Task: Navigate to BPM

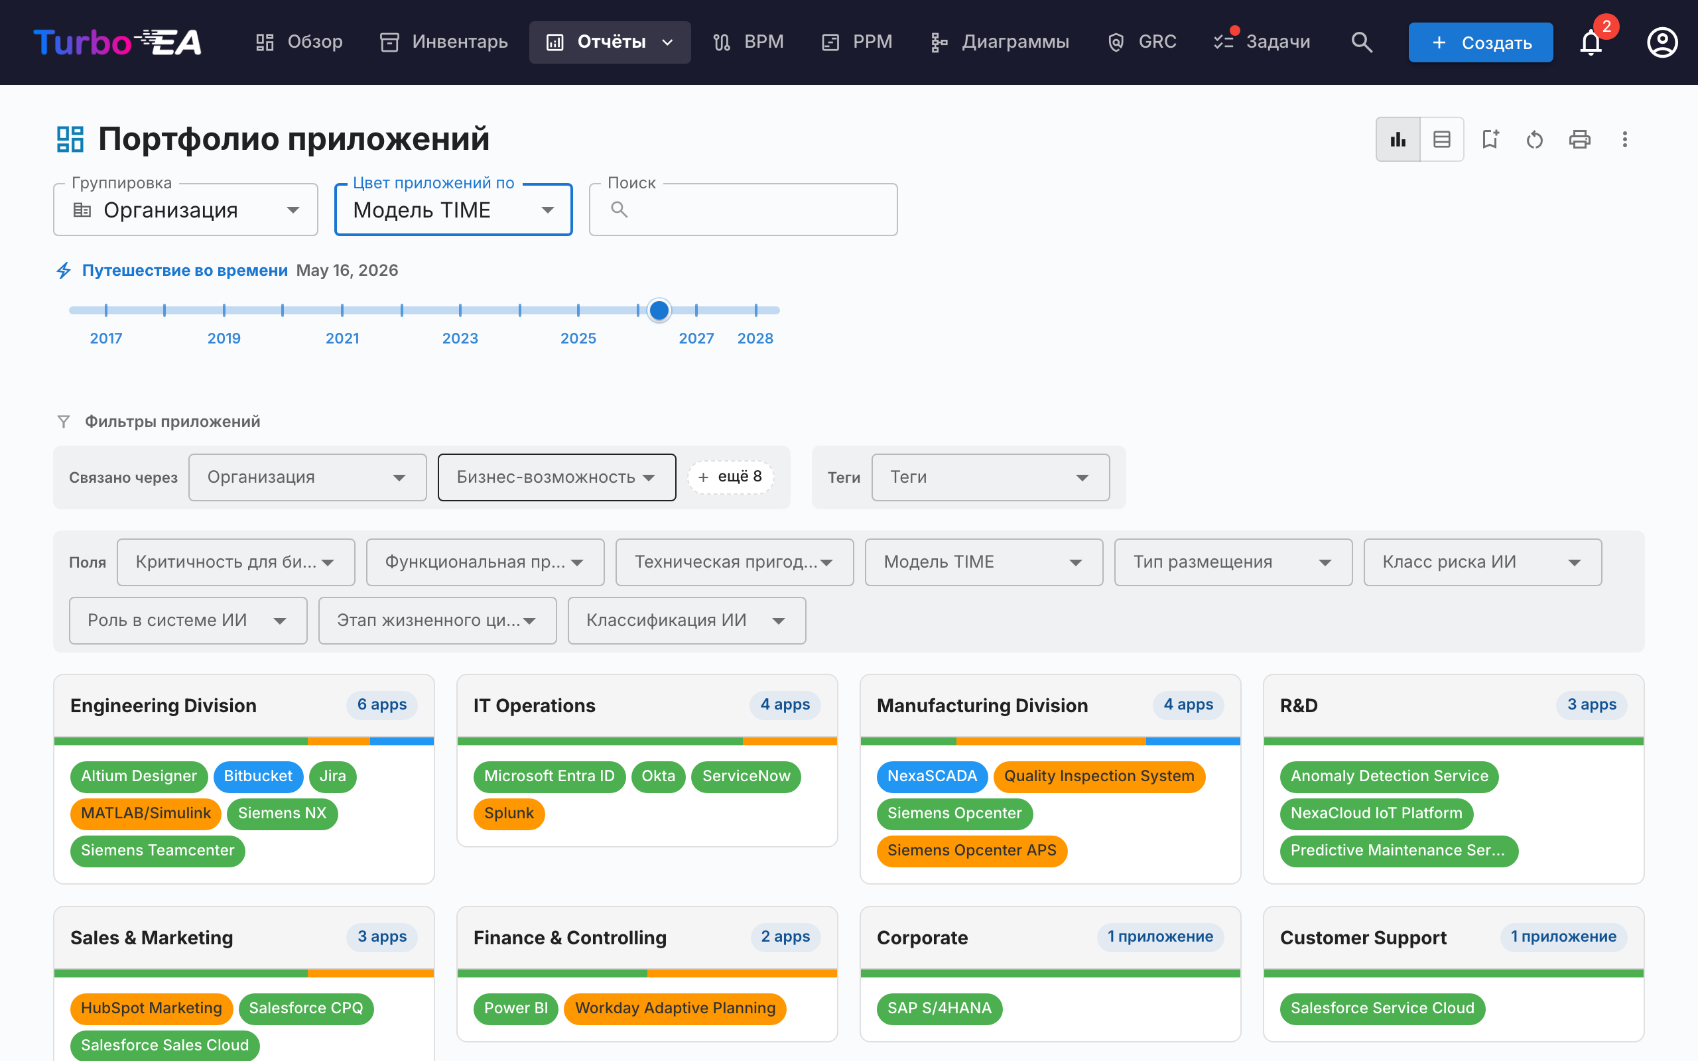Action: [x=749, y=42]
